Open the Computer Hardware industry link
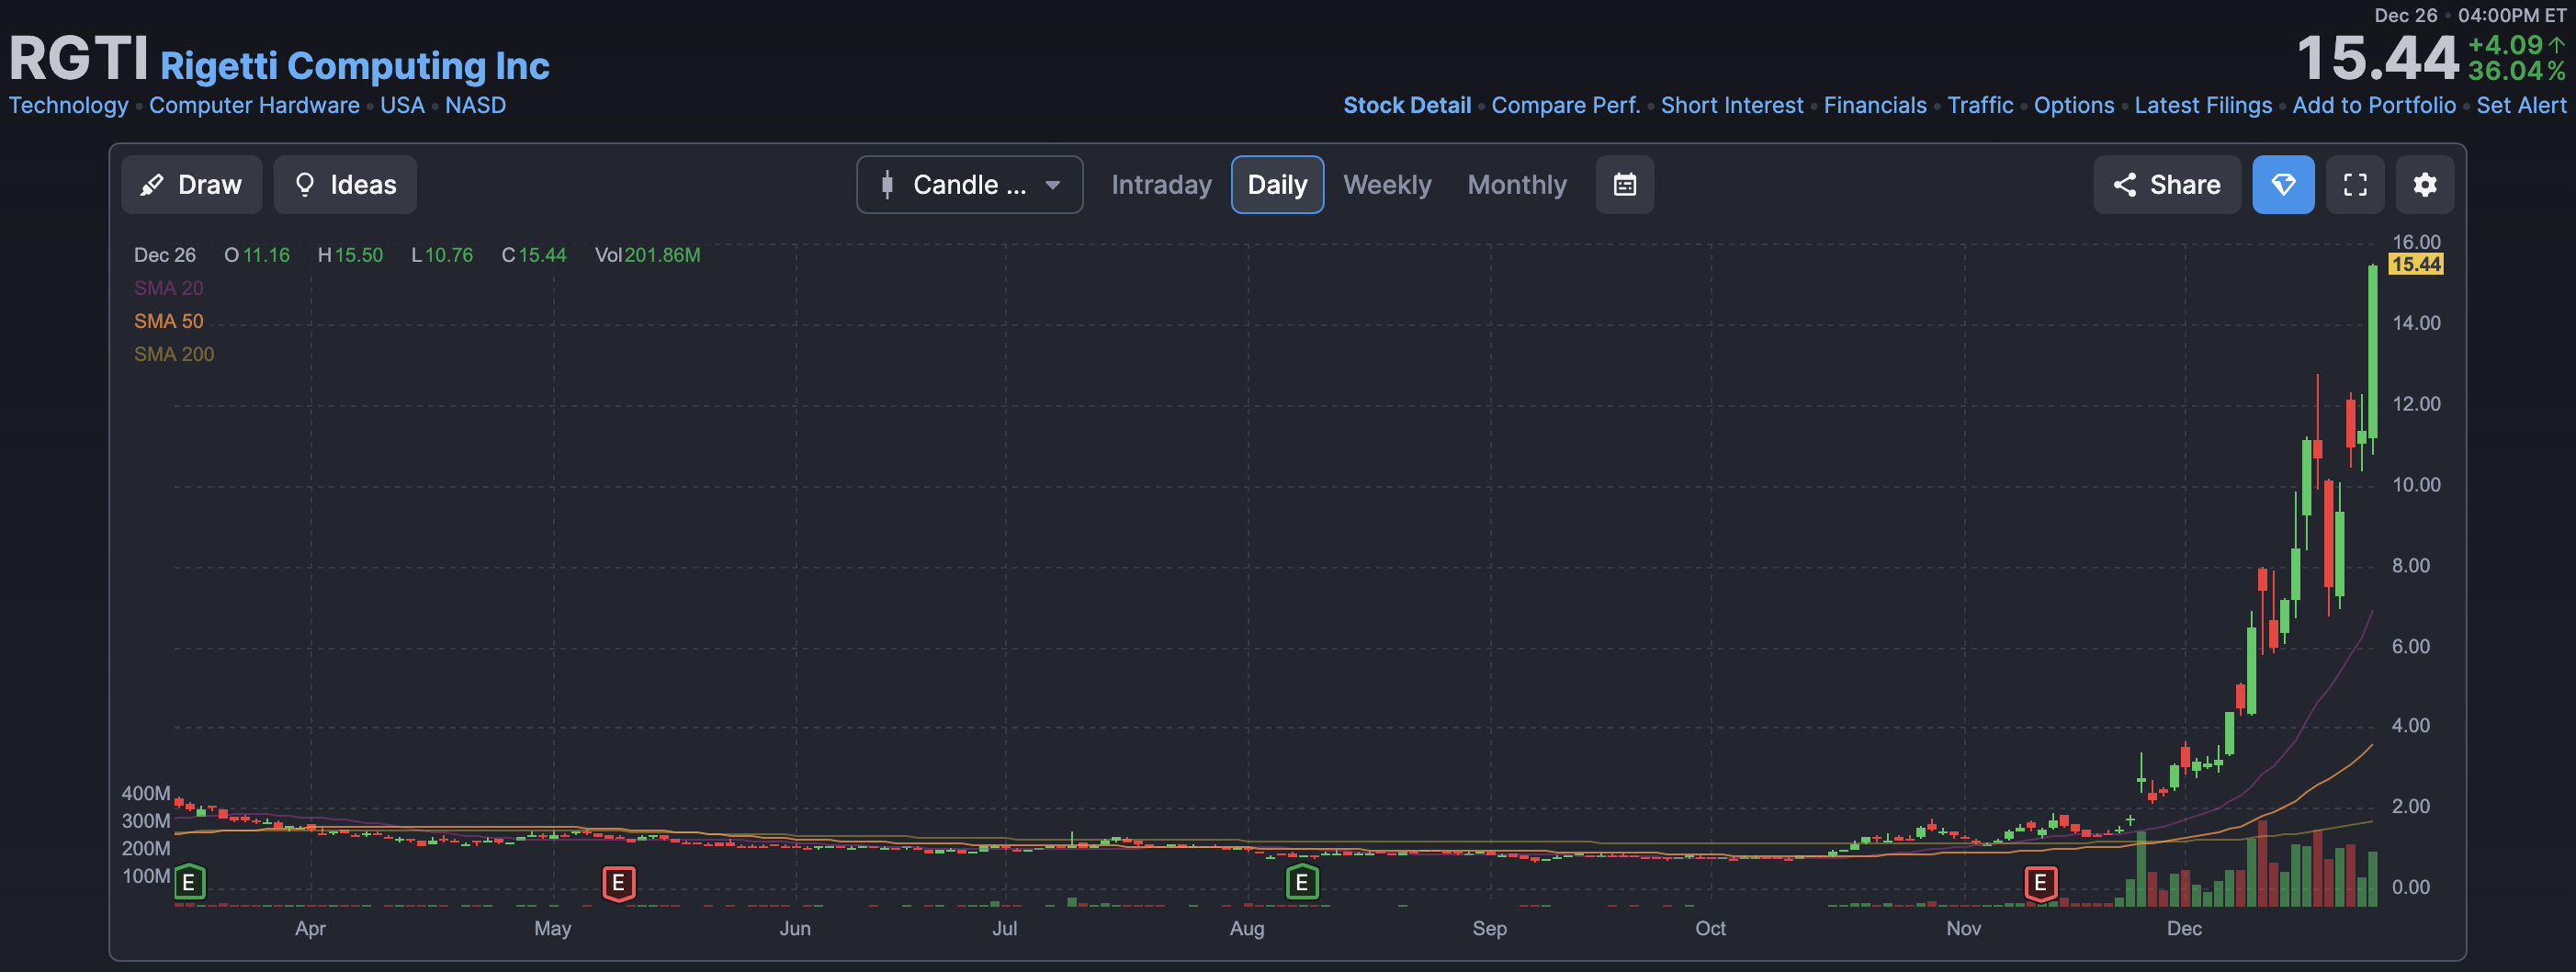The height and width of the screenshot is (972, 2576). coord(254,105)
